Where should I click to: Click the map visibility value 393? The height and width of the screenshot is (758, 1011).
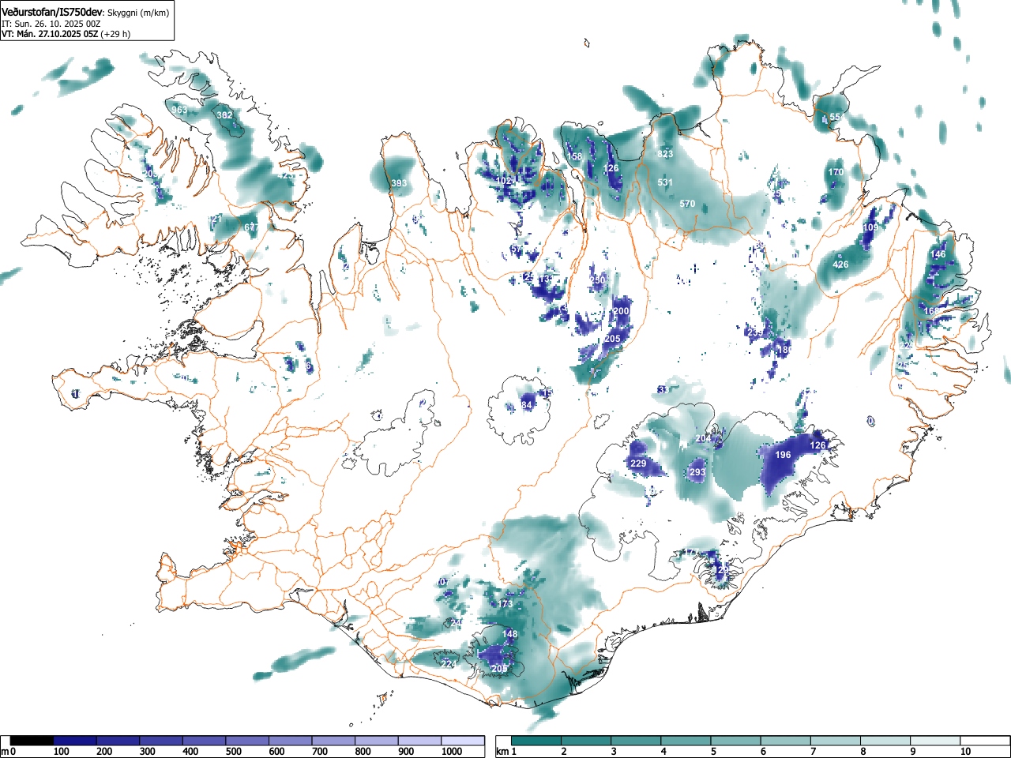[x=400, y=184]
